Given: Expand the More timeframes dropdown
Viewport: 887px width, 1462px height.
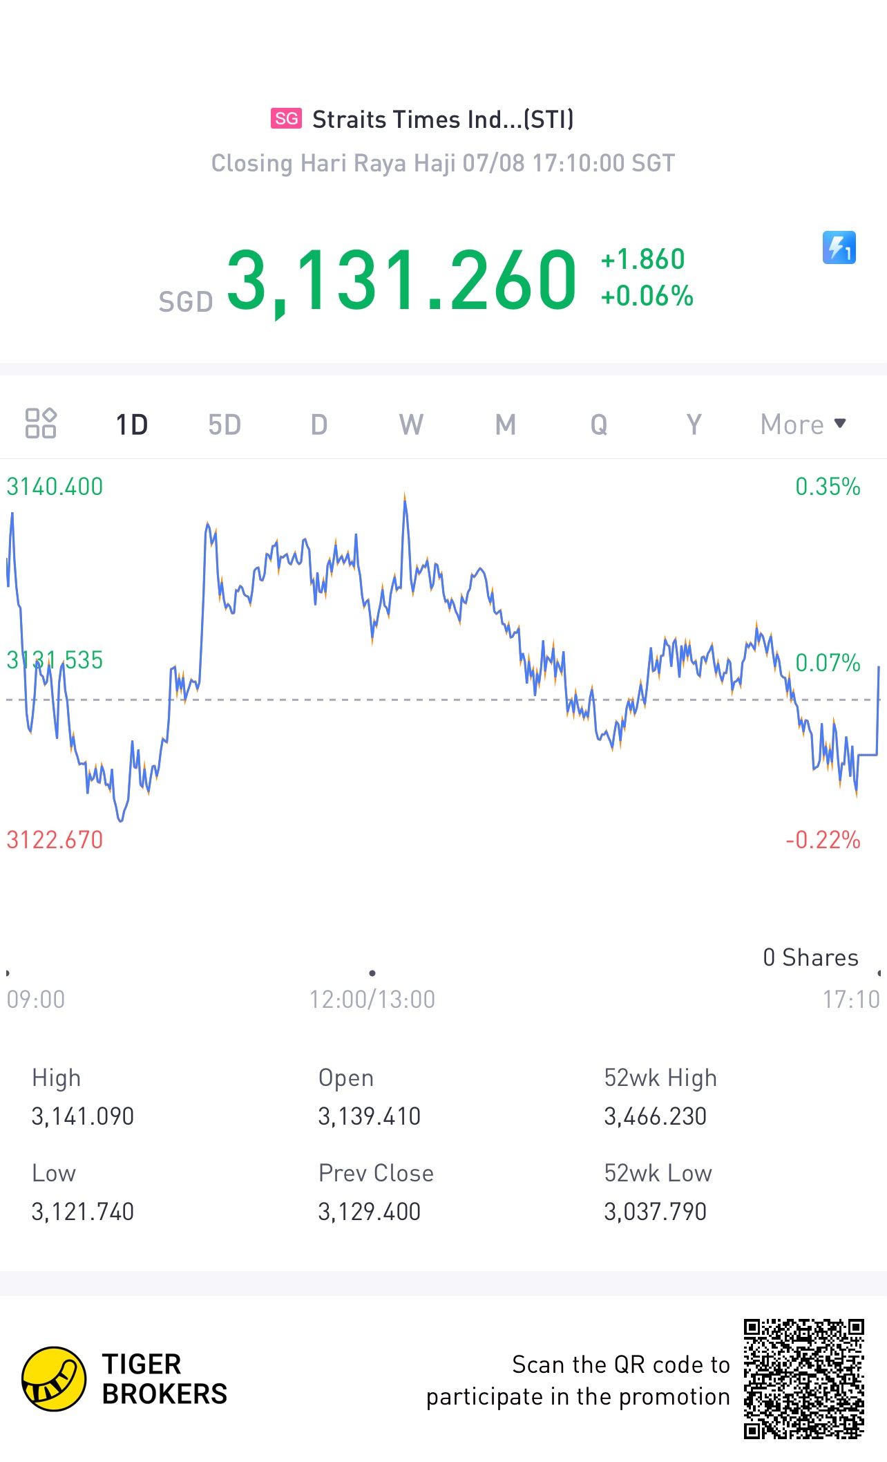Looking at the screenshot, I should (803, 424).
